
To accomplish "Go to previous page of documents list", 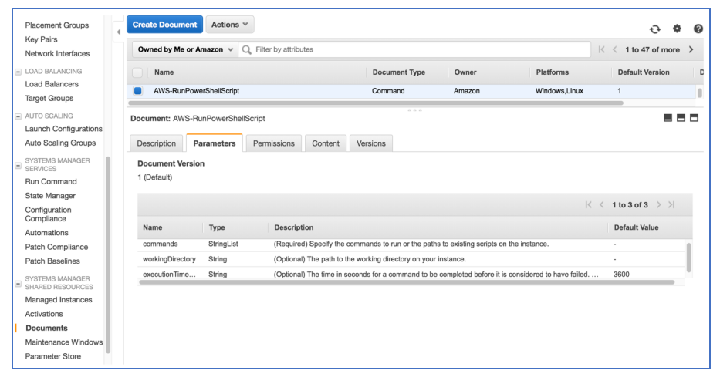I will 614,49.
